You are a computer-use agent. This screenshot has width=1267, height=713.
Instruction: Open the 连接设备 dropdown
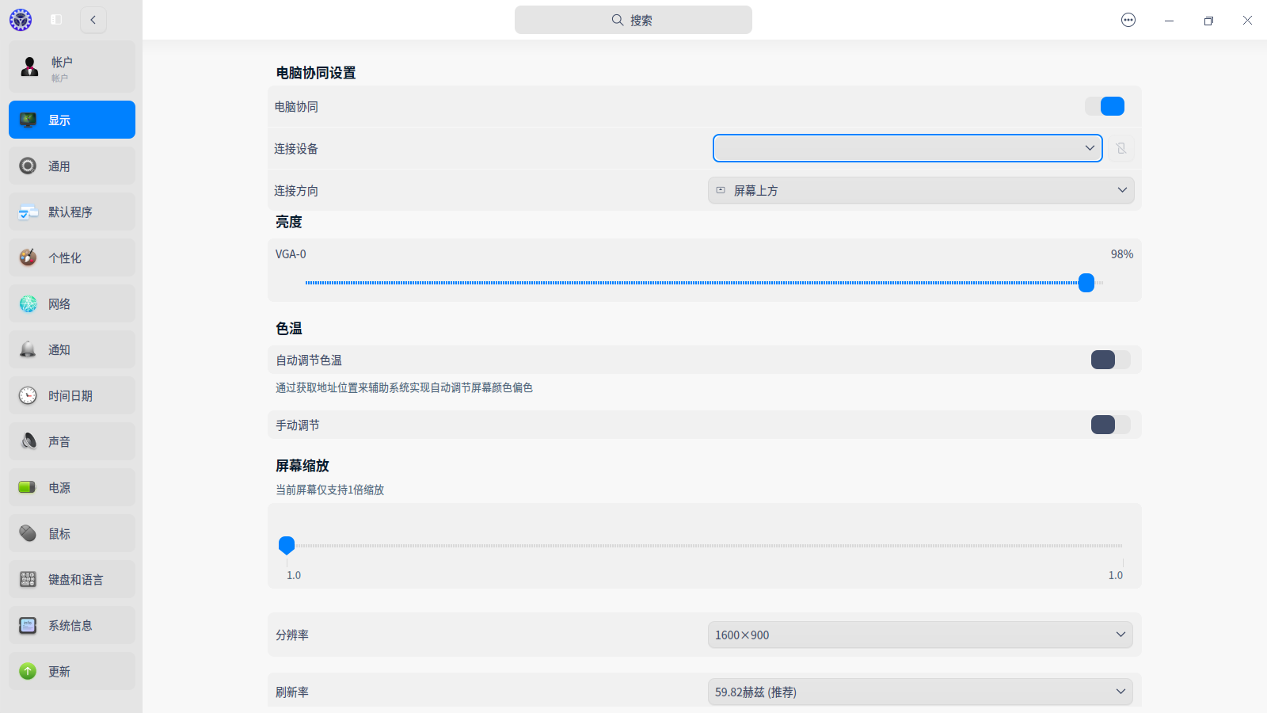pyautogui.click(x=907, y=148)
